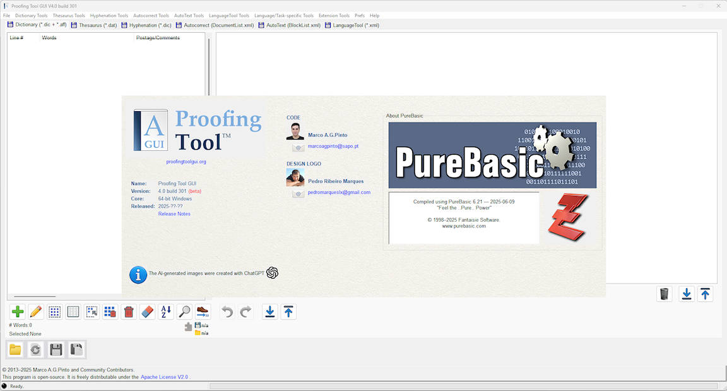Open the Release Notes link
This screenshot has height=391, width=727.
(x=174, y=214)
